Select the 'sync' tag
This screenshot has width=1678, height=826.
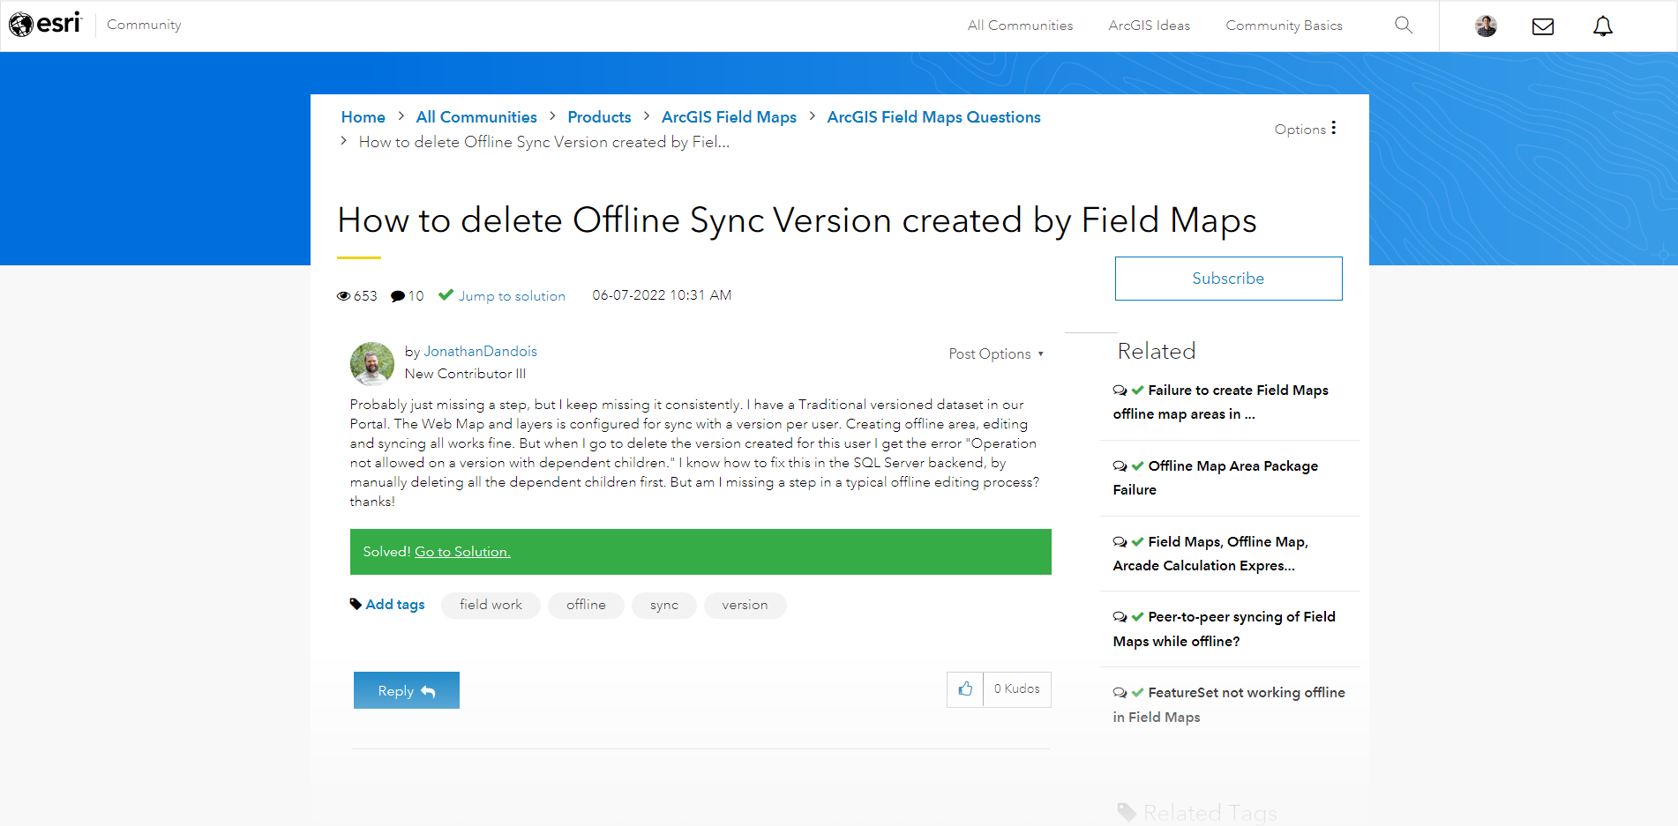(x=664, y=605)
